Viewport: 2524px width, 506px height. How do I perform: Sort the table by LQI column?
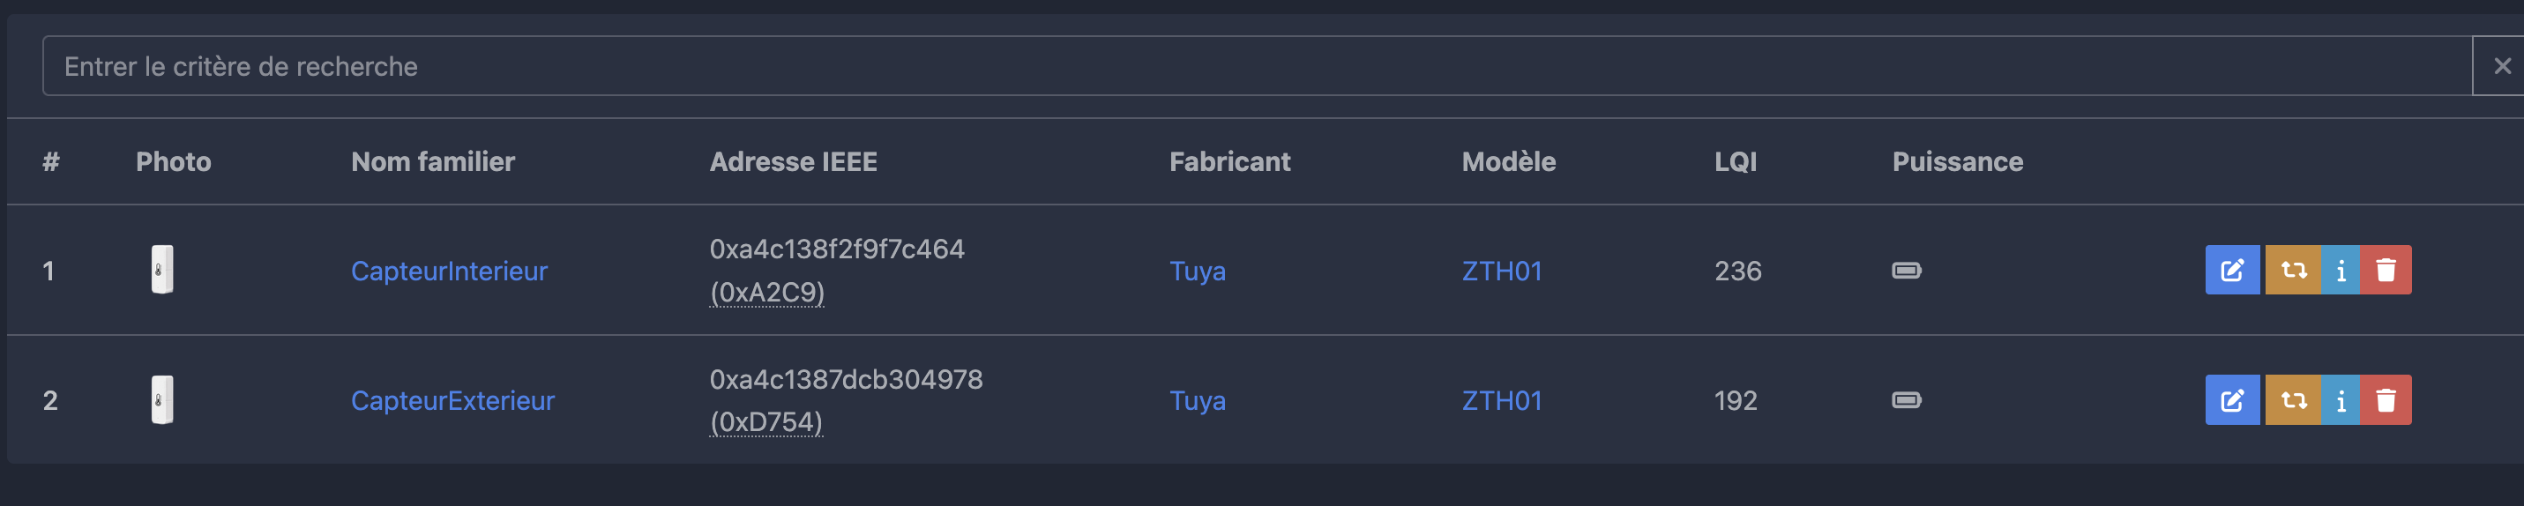[1736, 161]
